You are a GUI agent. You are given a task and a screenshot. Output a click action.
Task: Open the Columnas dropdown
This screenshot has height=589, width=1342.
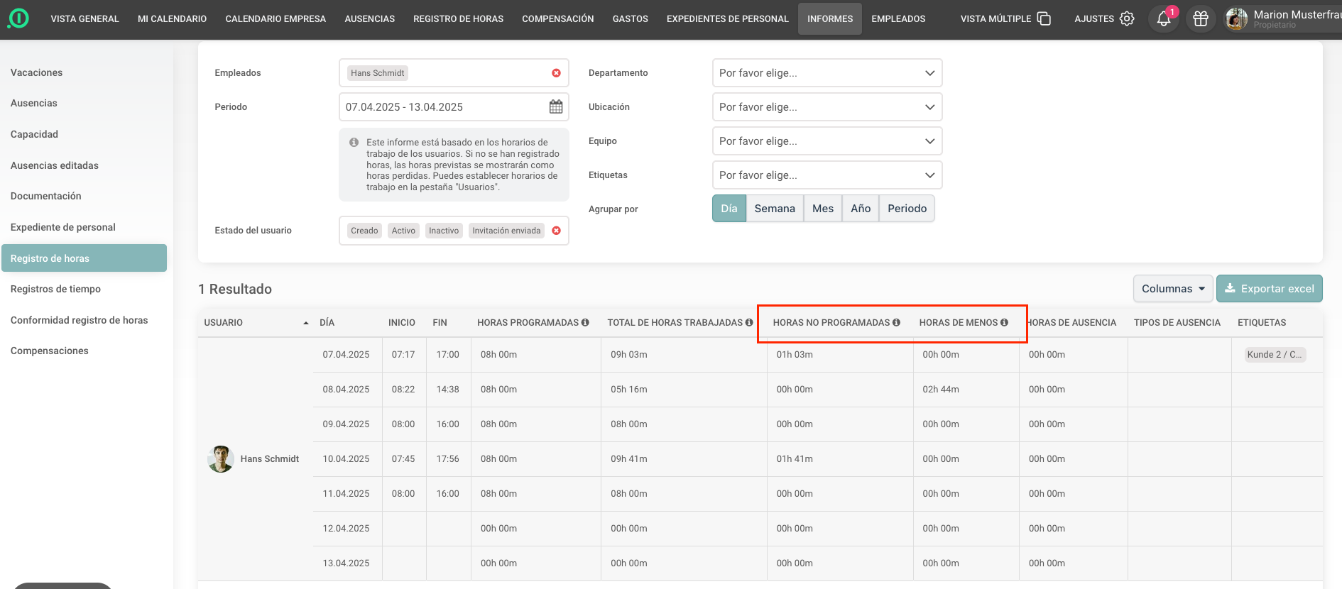(1172, 289)
